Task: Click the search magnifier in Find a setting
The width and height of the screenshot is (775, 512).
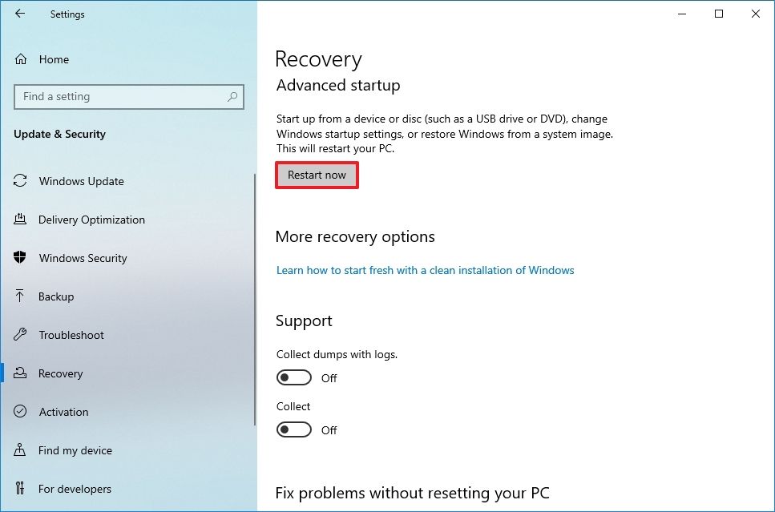Action: point(232,97)
